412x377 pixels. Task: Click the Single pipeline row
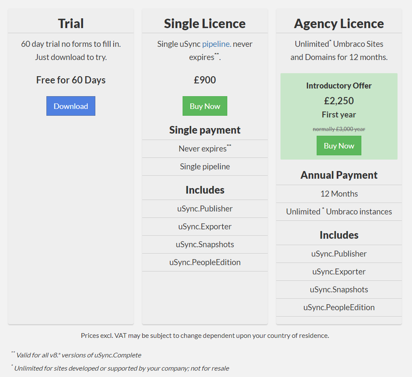point(205,166)
